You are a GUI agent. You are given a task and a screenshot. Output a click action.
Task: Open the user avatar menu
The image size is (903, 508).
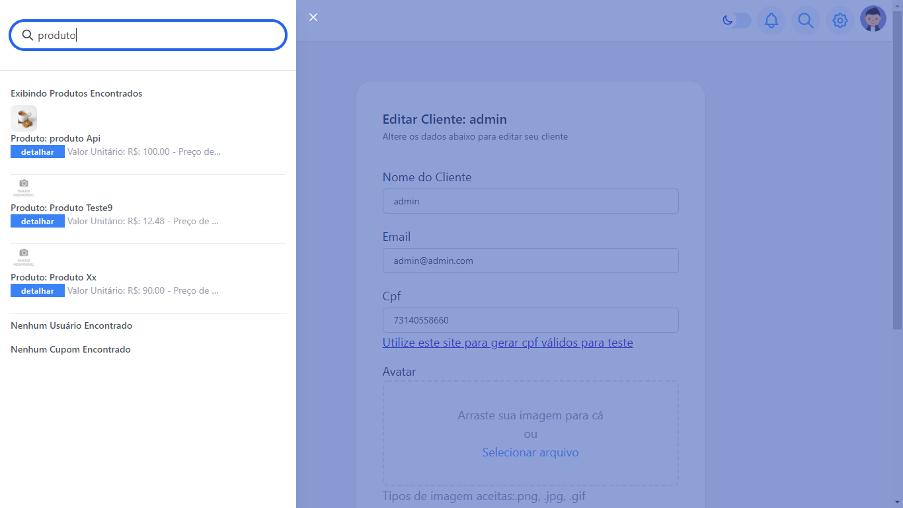pyautogui.click(x=873, y=19)
